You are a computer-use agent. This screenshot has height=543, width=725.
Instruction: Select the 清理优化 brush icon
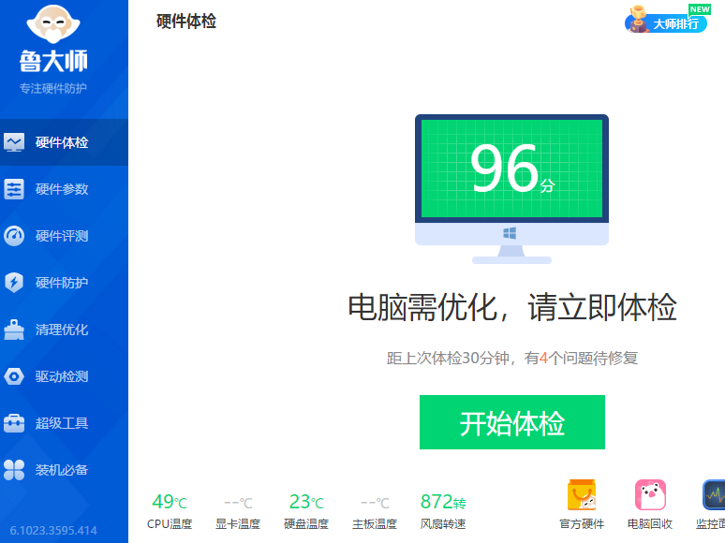(x=14, y=330)
